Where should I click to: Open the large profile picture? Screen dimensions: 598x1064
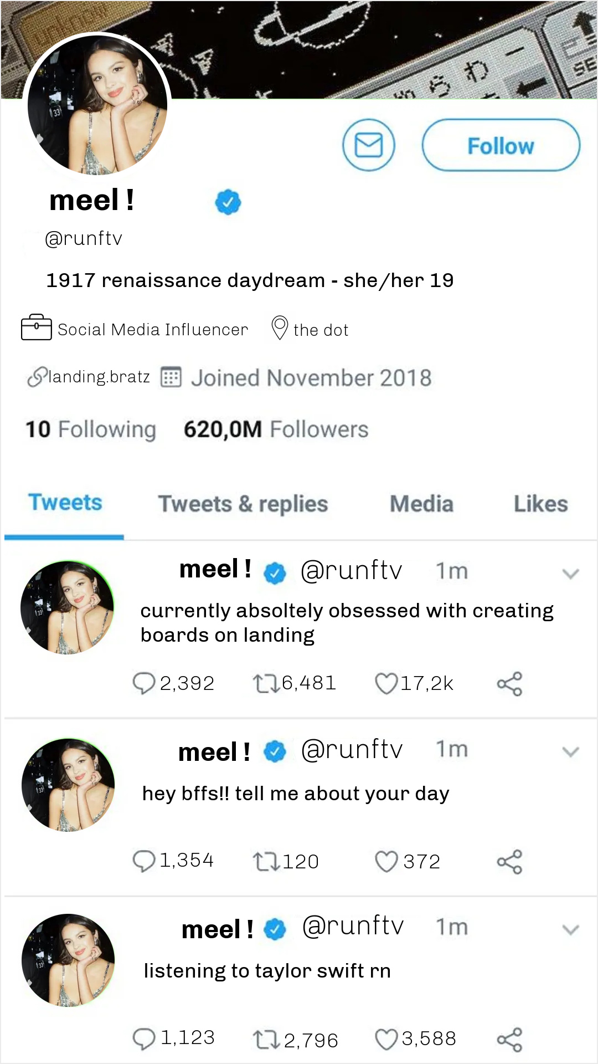click(97, 104)
